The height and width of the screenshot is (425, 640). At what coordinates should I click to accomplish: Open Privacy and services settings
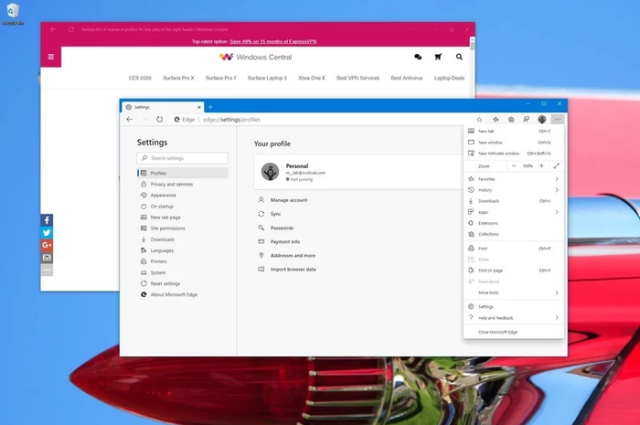(x=183, y=185)
